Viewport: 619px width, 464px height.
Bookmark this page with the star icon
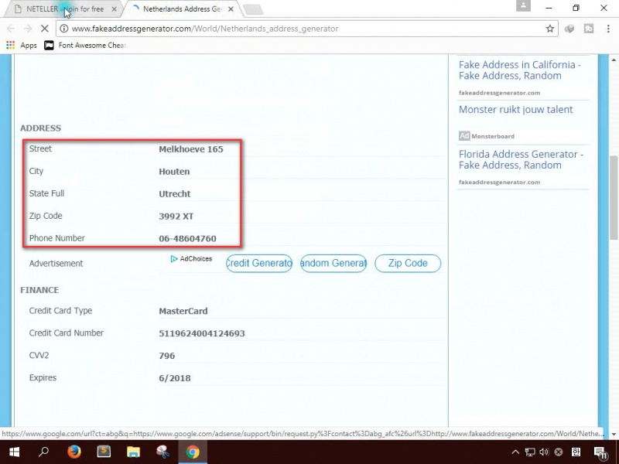click(549, 29)
